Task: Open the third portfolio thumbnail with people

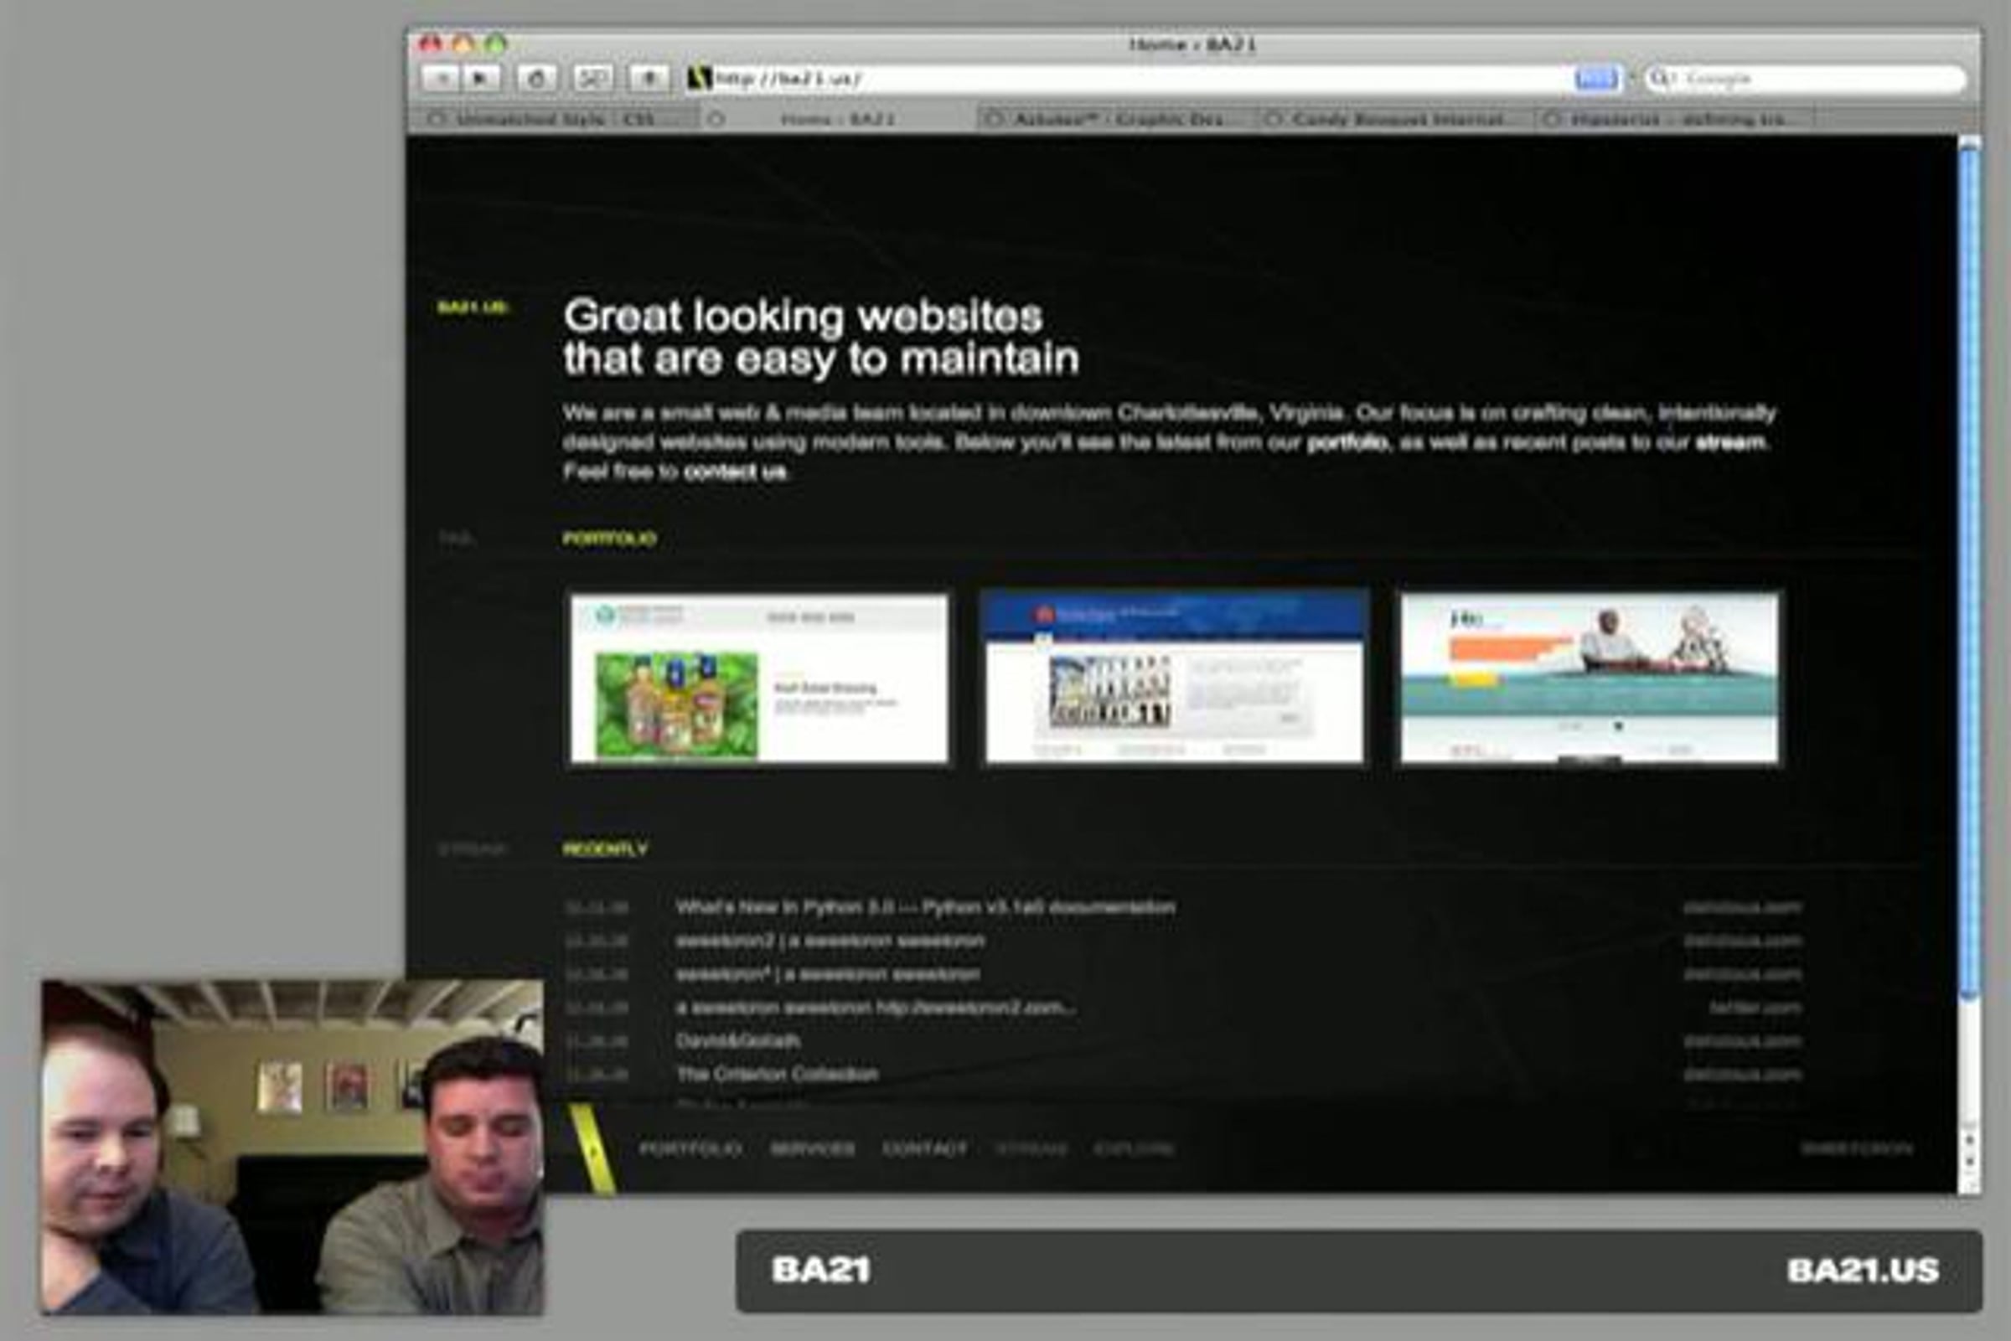Action: (x=1590, y=678)
